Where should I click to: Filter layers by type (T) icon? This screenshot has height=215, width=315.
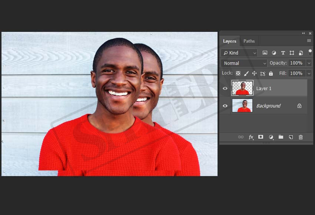(283, 53)
